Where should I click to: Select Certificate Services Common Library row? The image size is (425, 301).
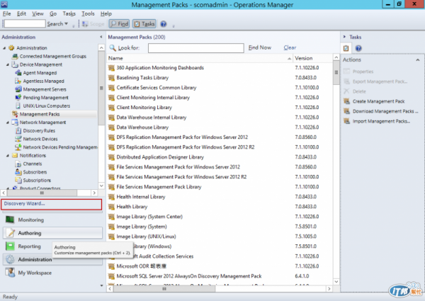pos(220,88)
